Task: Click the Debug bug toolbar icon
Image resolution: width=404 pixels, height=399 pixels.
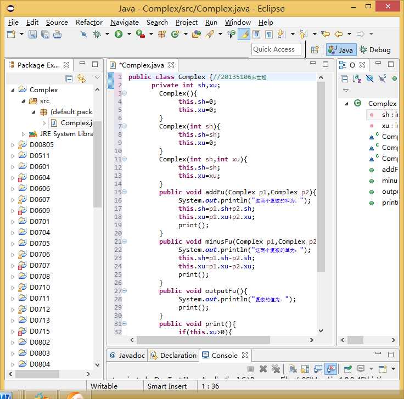Action: click(x=97, y=34)
